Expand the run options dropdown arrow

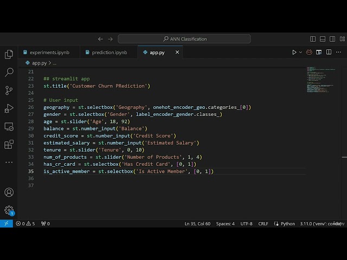click(300, 52)
